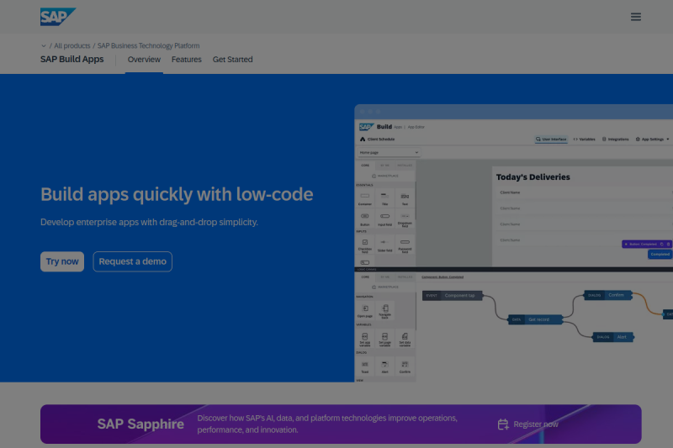673x448 pixels.
Task: Click the Client Schedule app icon in the editor image
Action: [363, 140]
